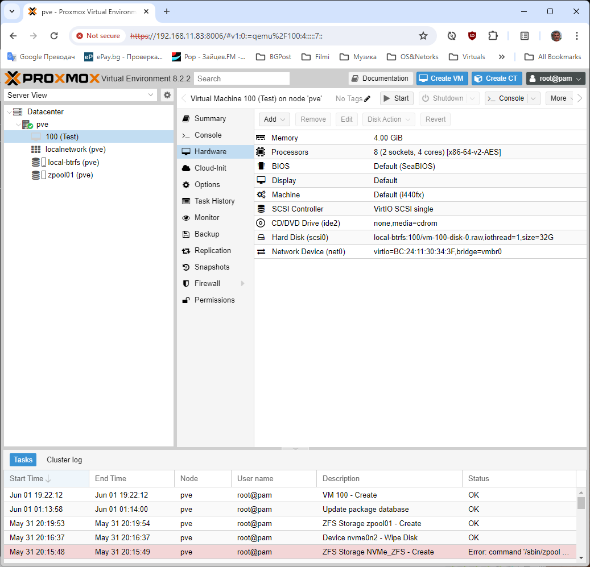Open the Disk Action menu button
Image resolution: width=590 pixels, height=567 pixels.
pyautogui.click(x=389, y=119)
